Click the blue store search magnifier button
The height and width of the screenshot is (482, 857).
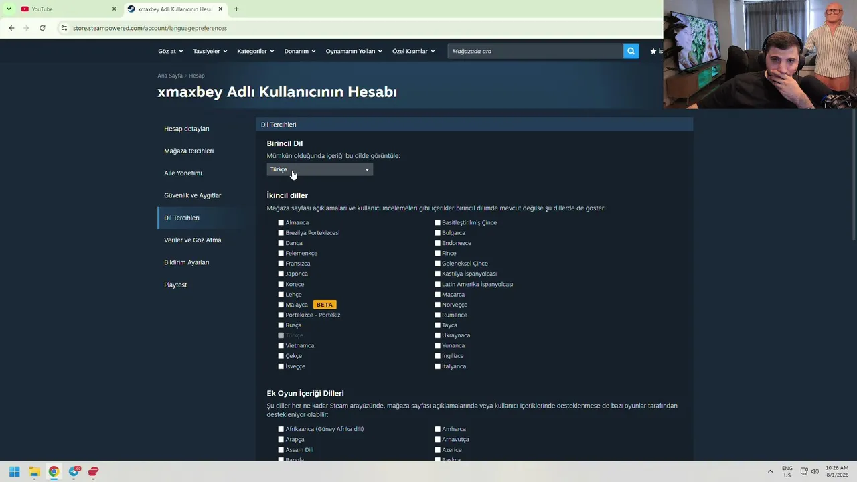[x=631, y=51]
